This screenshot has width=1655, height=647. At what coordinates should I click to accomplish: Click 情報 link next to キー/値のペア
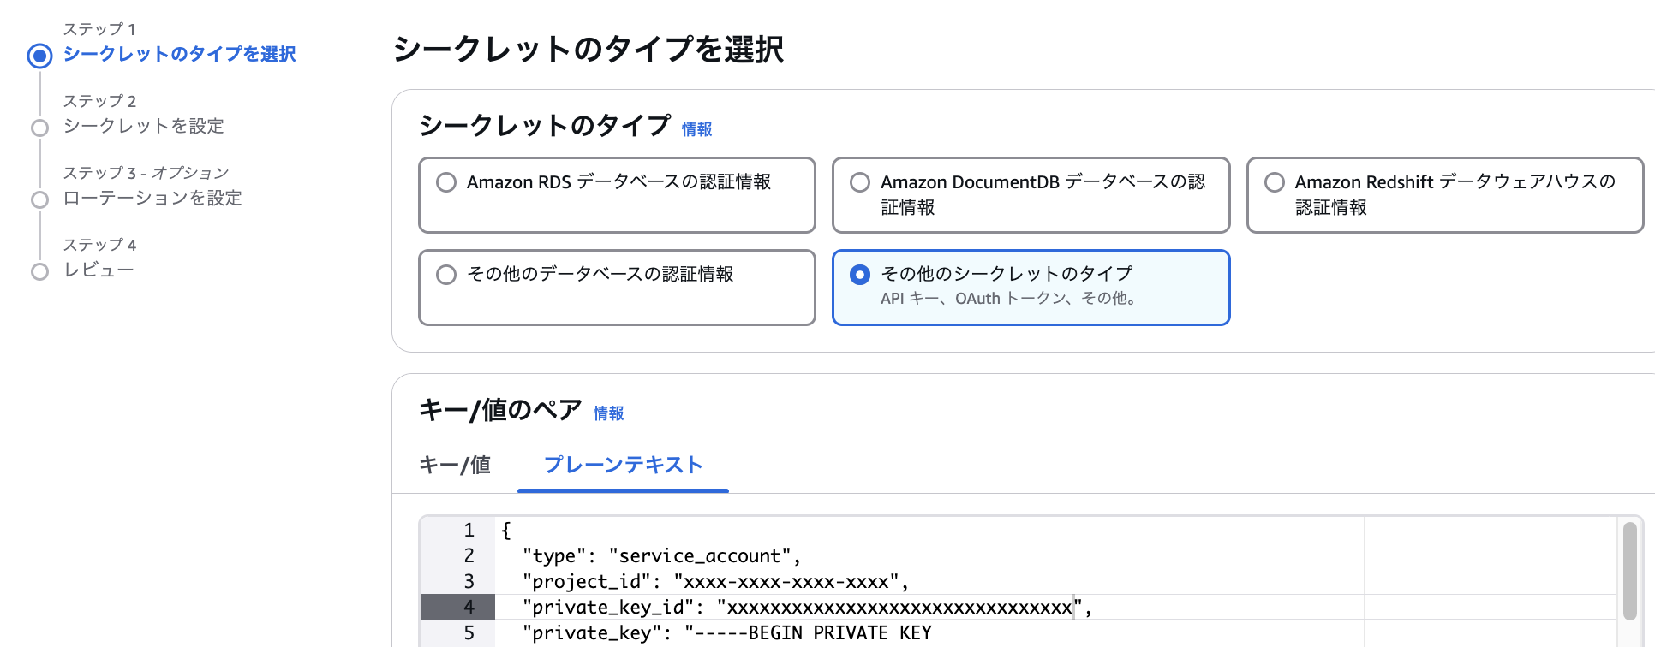(x=608, y=413)
